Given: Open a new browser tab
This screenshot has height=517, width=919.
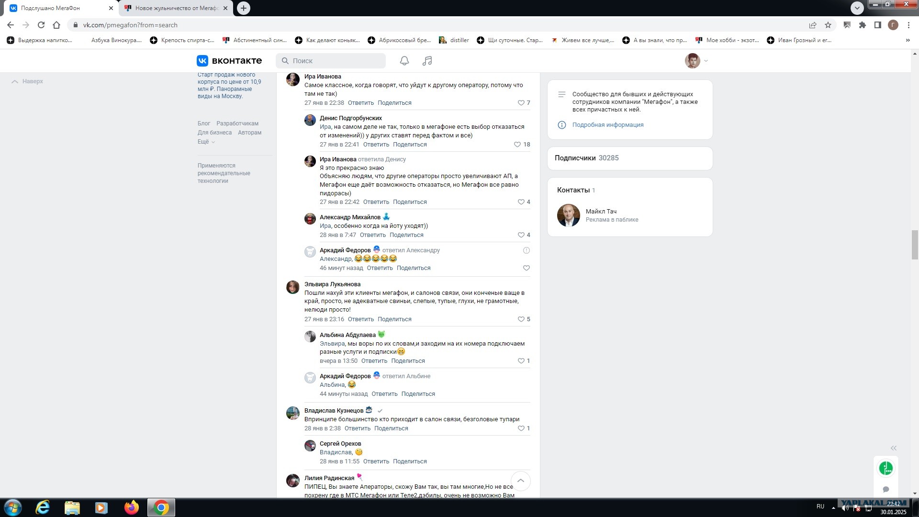Looking at the screenshot, I should (x=244, y=8).
